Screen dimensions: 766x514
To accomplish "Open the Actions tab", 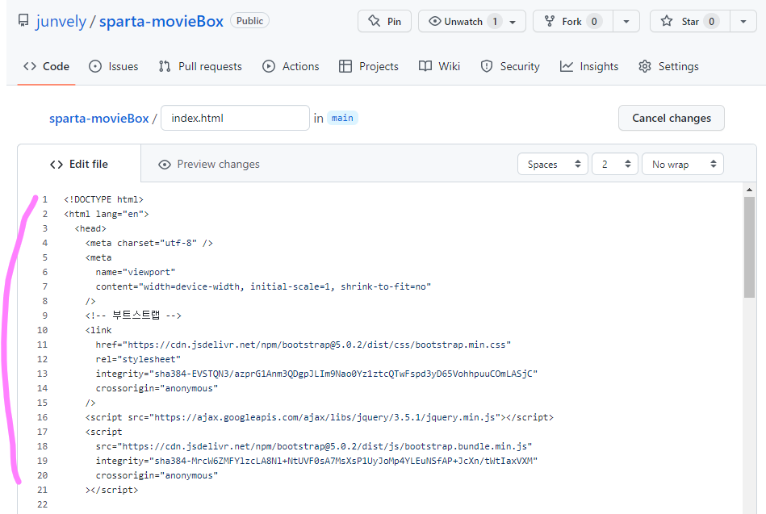I will pos(291,66).
